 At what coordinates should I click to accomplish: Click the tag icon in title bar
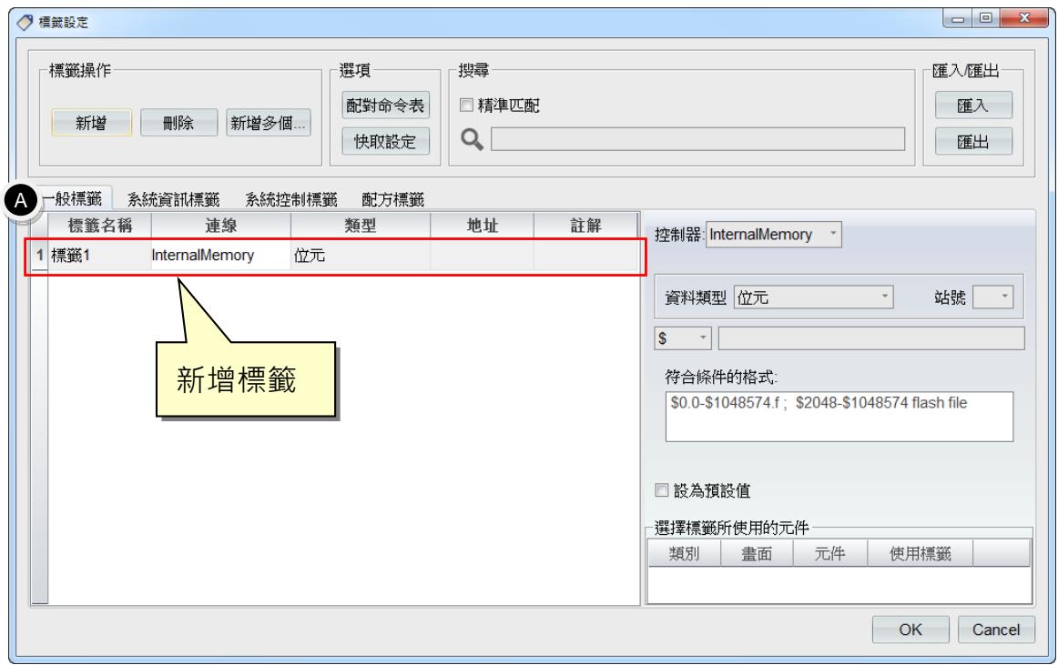coord(25,22)
